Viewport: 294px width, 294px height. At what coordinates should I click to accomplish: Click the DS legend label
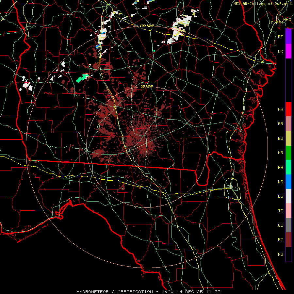pyautogui.click(x=281, y=196)
